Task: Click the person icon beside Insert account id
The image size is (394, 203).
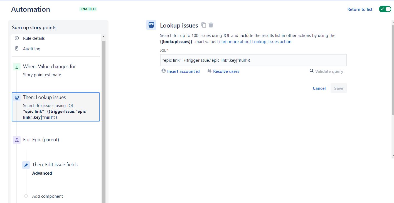Action: coord(164,71)
